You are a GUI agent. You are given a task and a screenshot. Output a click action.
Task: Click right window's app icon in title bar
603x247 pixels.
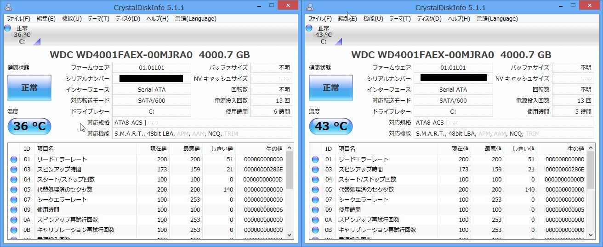click(310, 7)
